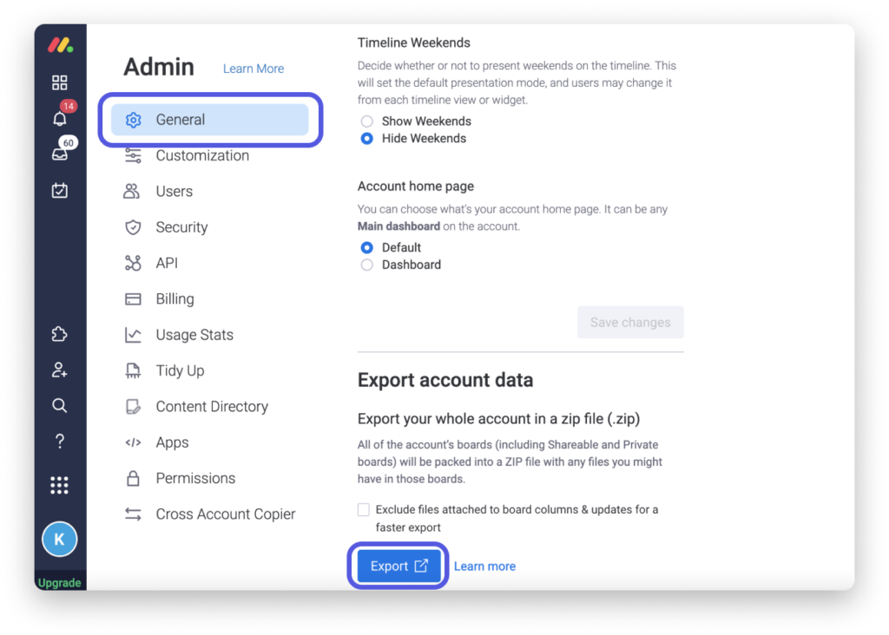Click the green Upgrade link
This screenshot has height=635, width=889.
click(x=59, y=583)
